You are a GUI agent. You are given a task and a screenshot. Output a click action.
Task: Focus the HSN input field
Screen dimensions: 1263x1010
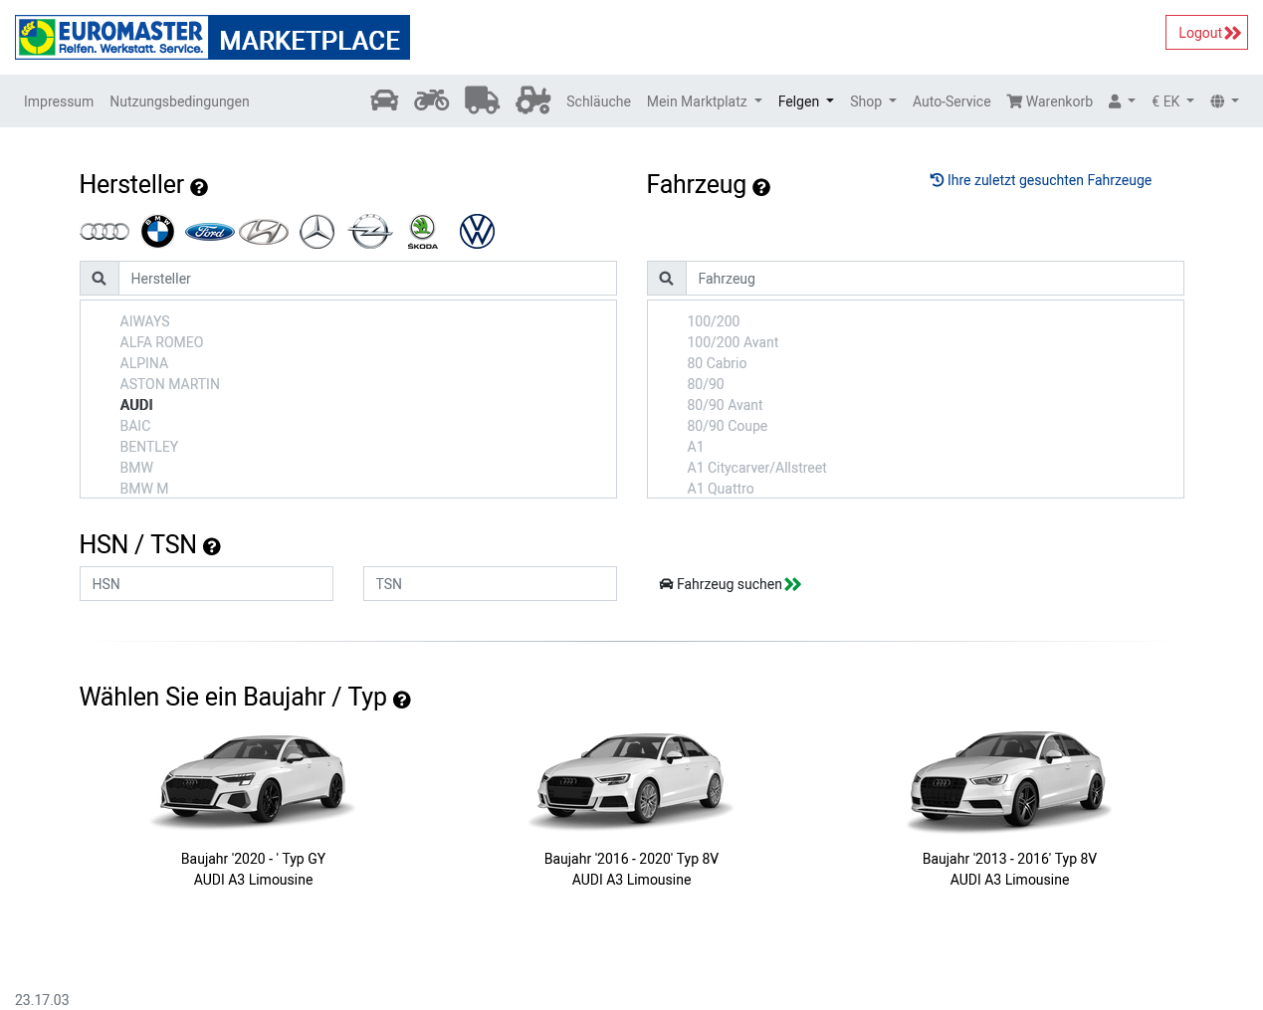click(x=206, y=584)
